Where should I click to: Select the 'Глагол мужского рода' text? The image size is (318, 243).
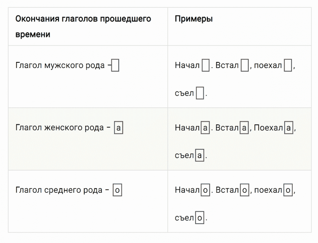(x=60, y=66)
